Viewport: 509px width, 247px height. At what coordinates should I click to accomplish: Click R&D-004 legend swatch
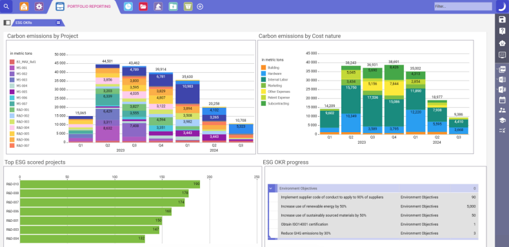[x=12, y=128]
